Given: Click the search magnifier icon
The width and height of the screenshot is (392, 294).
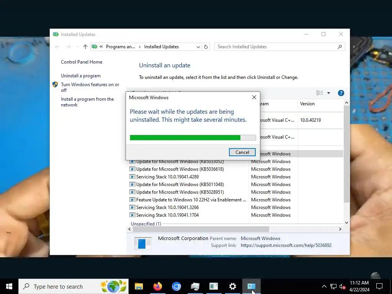Looking at the screenshot, I should (x=340, y=47).
